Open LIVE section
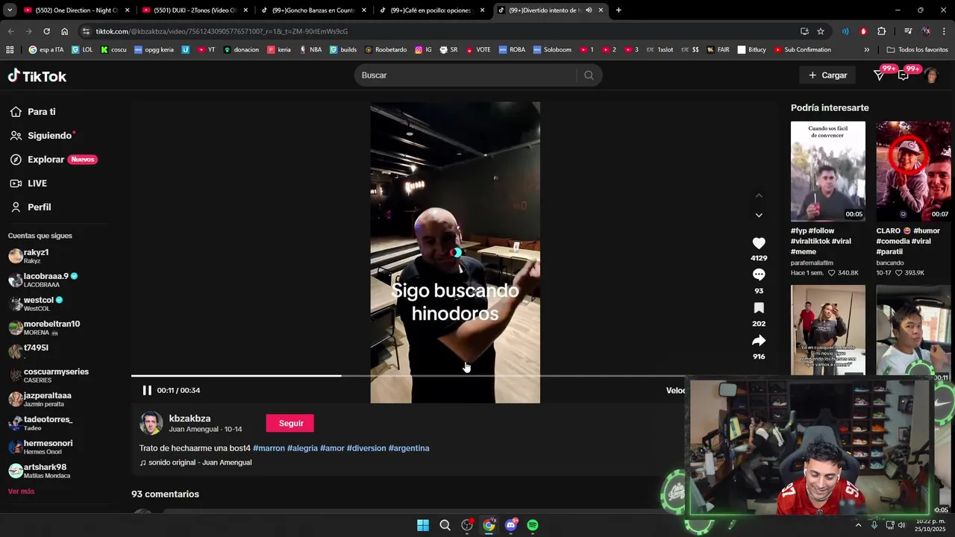Viewport: 955px width, 537px height. (28, 183)
